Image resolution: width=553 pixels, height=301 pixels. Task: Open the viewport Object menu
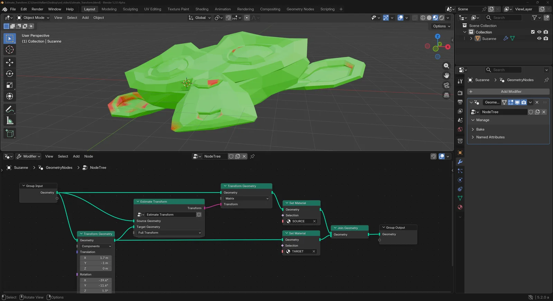point(99,18)
